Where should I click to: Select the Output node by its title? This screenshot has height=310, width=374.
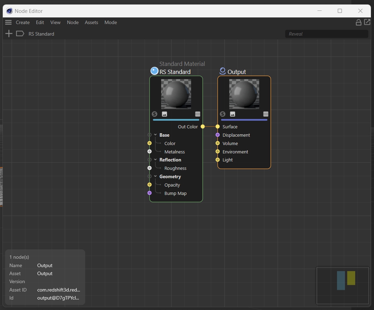coord(237,72)
